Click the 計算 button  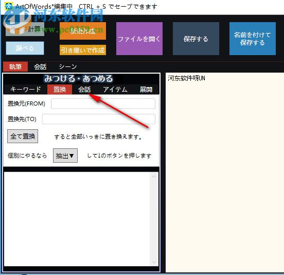tap(25, 29)
